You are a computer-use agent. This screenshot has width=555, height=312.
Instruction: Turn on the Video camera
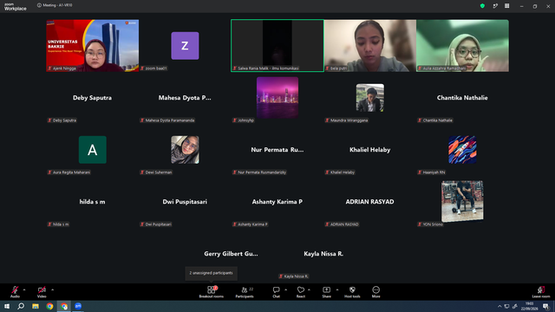click(x=42, y=292)
